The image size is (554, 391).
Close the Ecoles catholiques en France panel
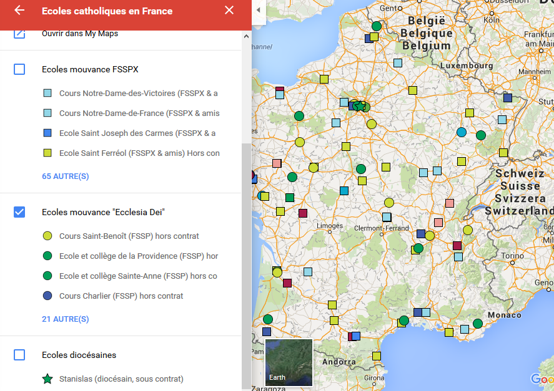[229, 11]
